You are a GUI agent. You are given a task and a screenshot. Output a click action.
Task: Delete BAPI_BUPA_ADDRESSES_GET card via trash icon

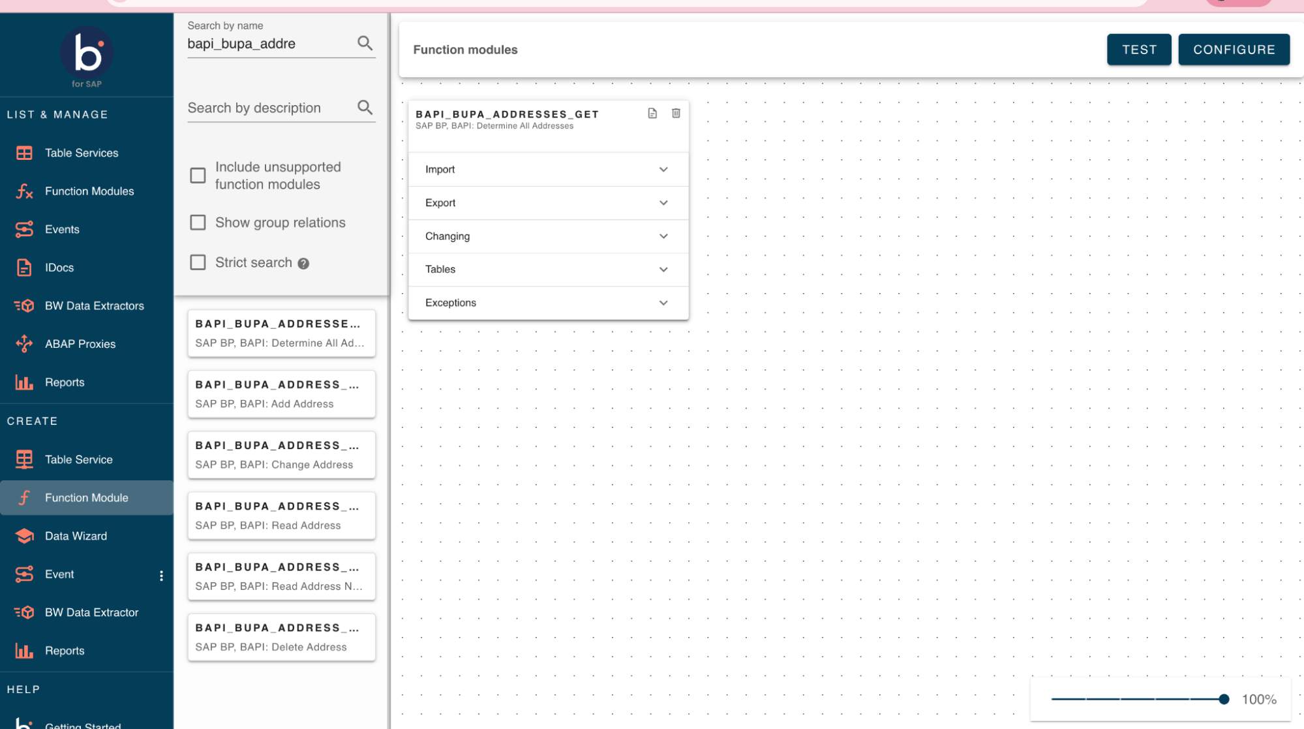[676, 114]
